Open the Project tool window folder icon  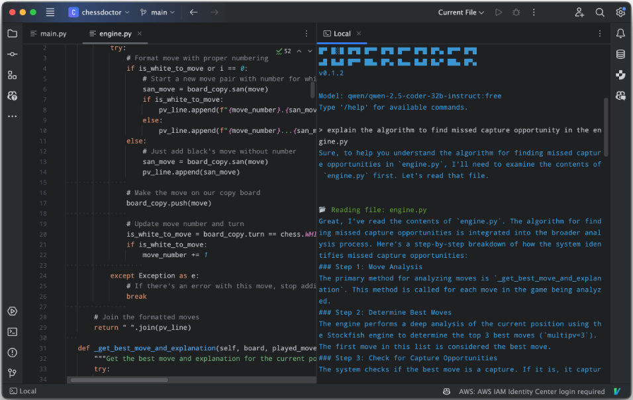[13, 34]
